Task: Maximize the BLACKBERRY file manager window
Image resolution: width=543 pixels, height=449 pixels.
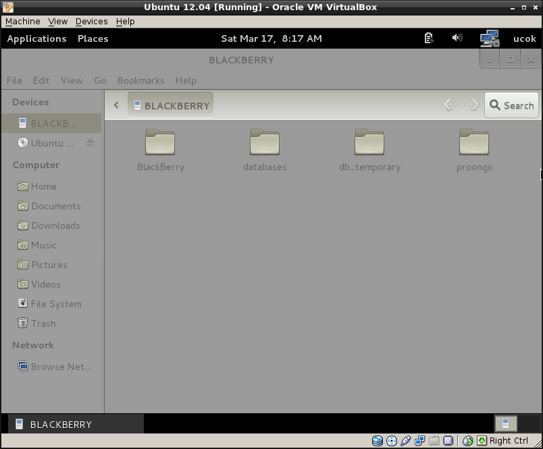Action: click(510, 59)
